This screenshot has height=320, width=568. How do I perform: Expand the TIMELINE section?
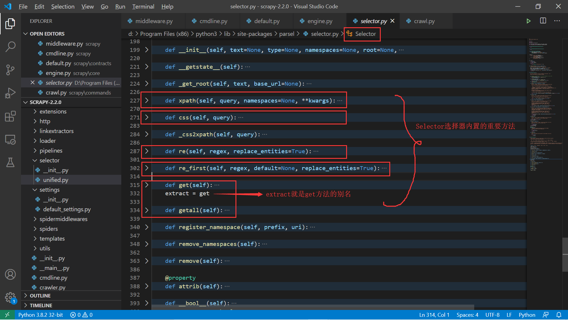(71, 305)
